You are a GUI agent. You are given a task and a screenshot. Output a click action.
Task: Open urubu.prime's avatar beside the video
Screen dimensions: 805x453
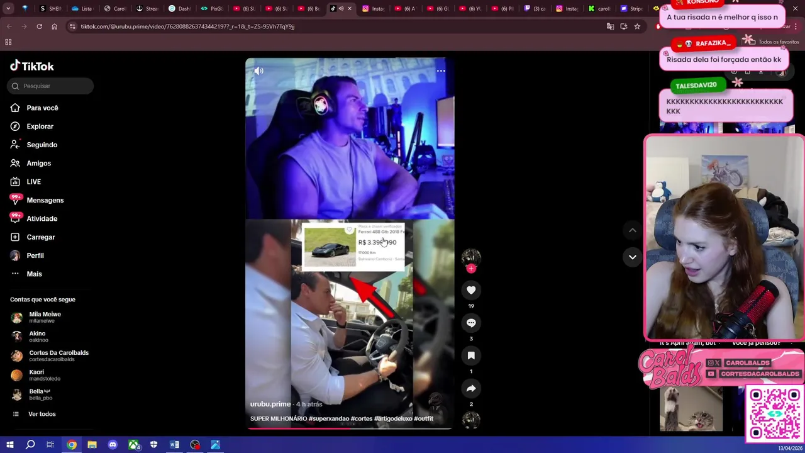(x=471, y=257)
